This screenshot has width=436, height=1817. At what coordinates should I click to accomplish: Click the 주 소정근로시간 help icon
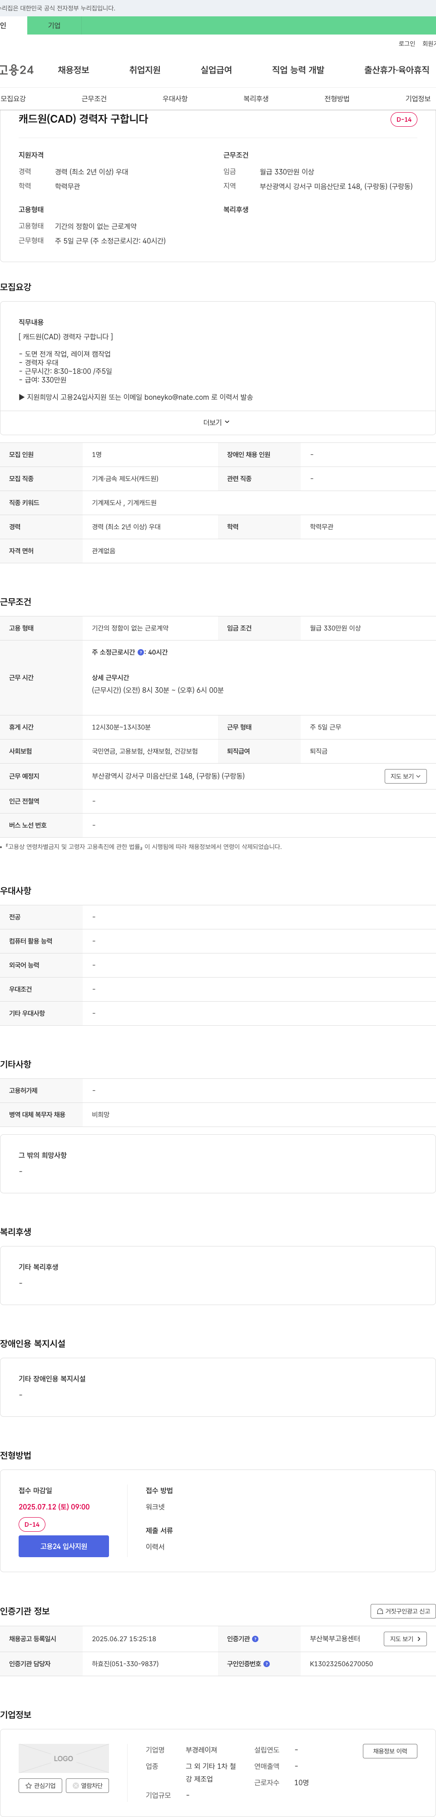point(140,652)
